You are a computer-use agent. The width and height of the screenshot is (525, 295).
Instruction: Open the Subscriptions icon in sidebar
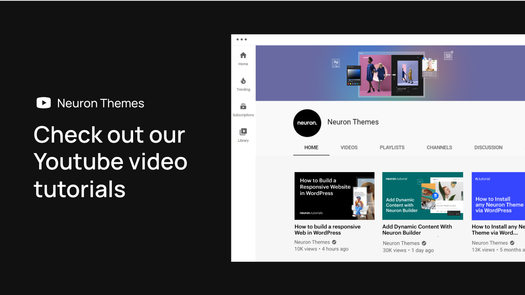tap(243, 107)
